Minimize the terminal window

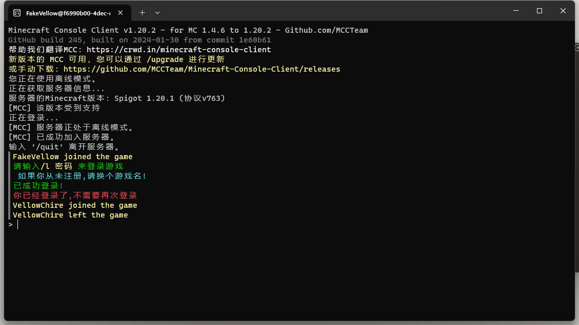[516, 11]
